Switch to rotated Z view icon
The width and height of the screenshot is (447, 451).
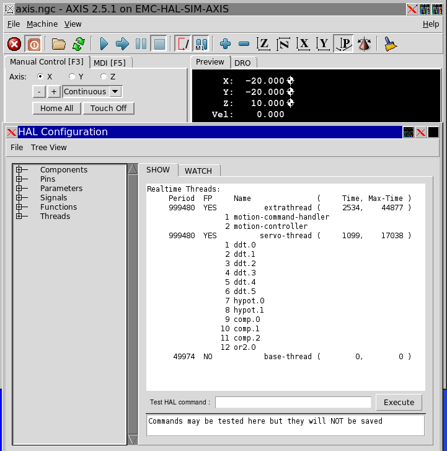point(283,44)
